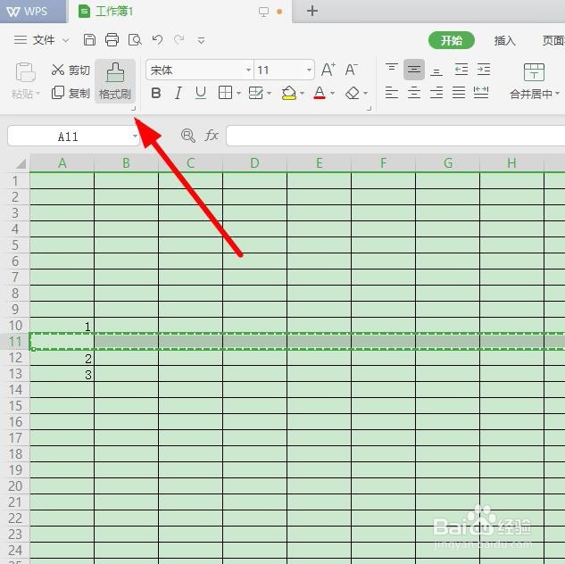Click the eraser clear formatting icon
Screen dimensions: 565x564
click(x=353, y=93)
